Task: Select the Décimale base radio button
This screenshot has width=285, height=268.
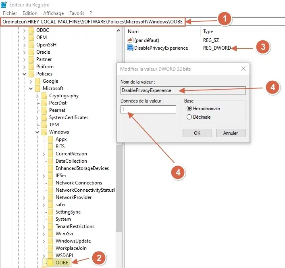Action: click(x=189, y=117)
